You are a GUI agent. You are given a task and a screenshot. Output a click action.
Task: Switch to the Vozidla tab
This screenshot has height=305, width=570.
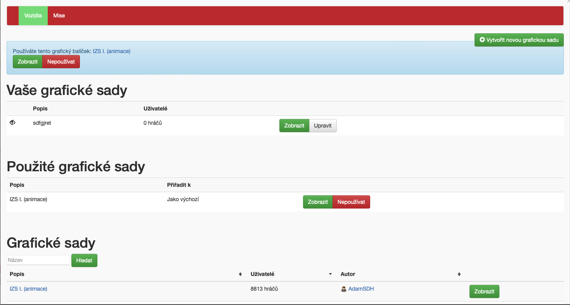click(x=33, y=16)
